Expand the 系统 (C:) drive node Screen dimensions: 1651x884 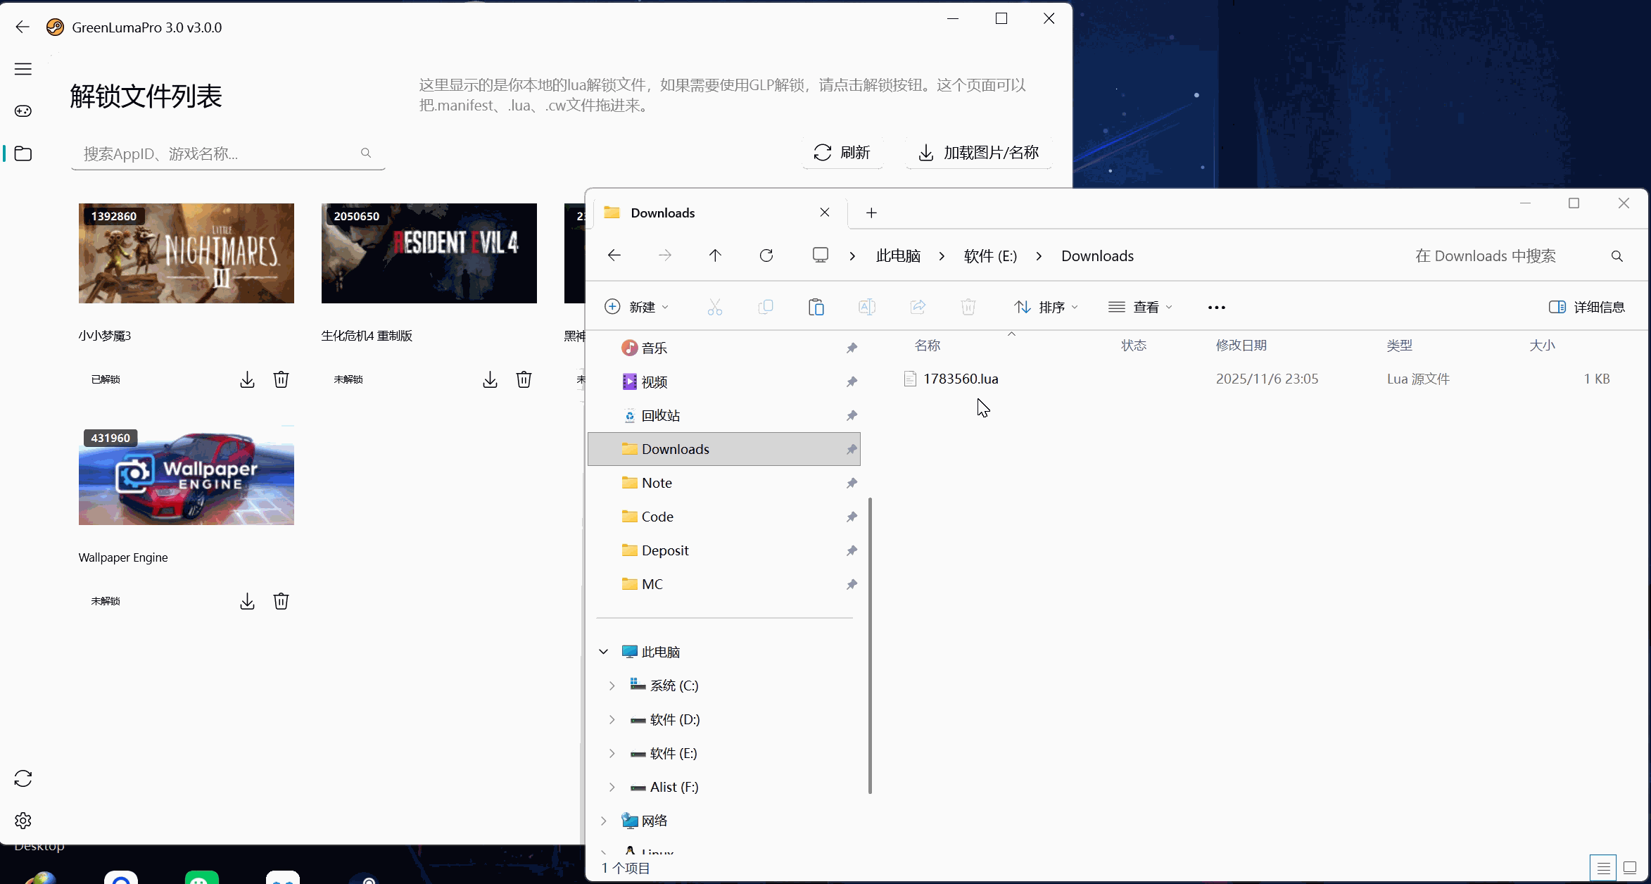tap(612, 686)
